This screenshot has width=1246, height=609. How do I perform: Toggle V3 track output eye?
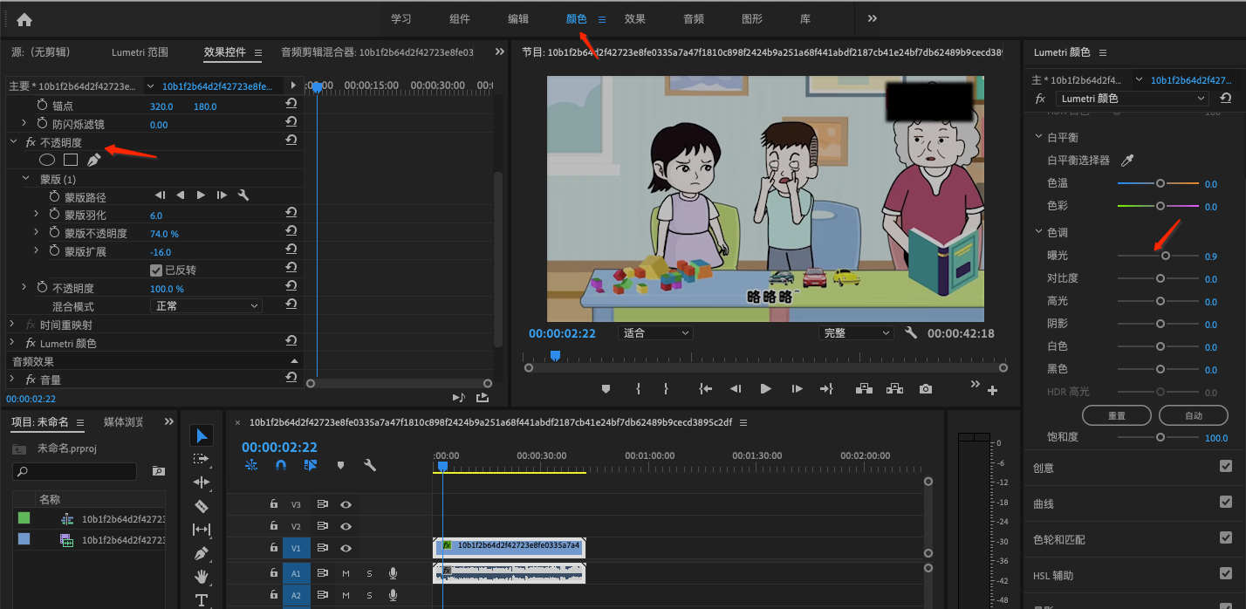coord(346,504)
